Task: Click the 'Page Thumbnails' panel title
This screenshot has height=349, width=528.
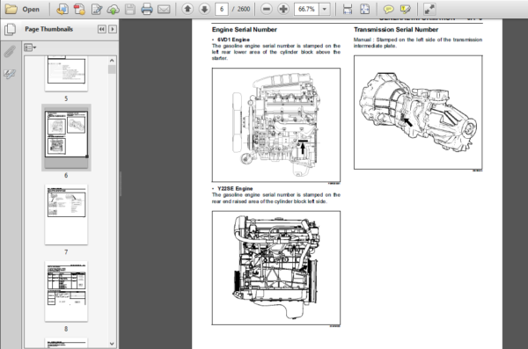Action: (x=48, y=29)
